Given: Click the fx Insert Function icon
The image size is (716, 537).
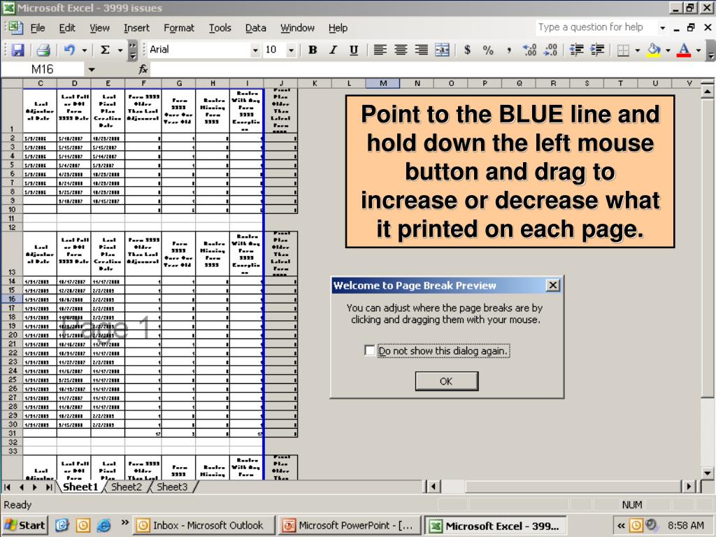Looking at the screenshot, I should coord(143,69).
